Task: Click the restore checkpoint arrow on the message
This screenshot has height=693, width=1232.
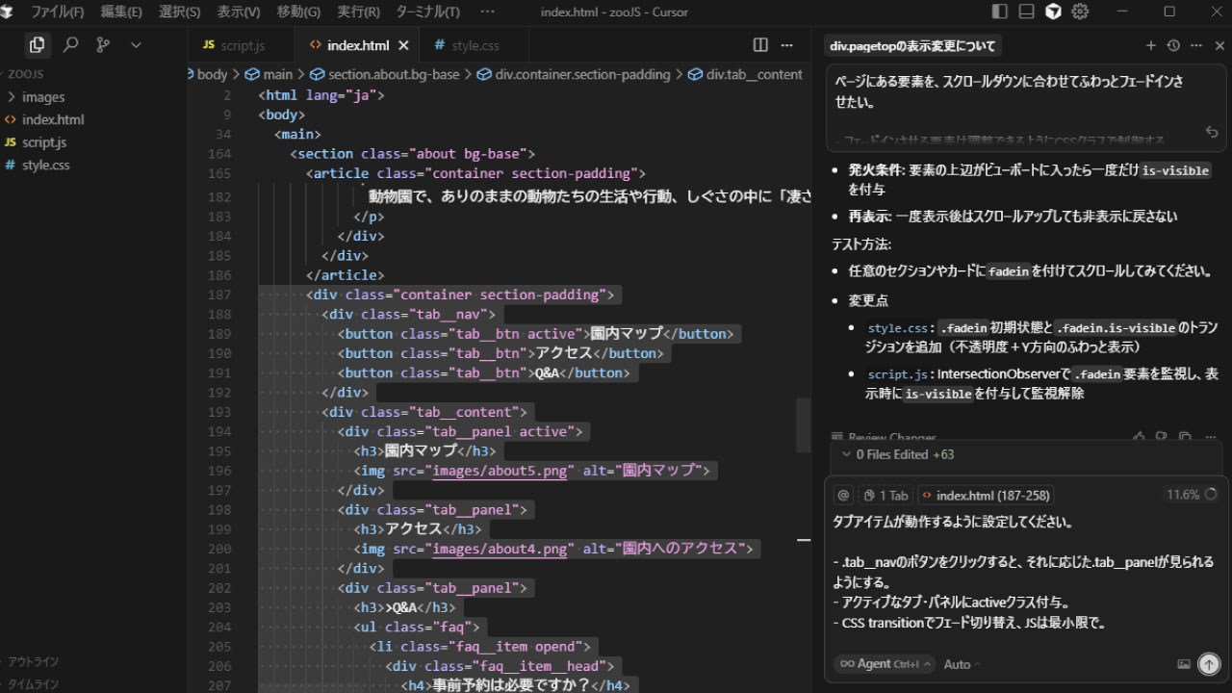Action: click(x=1212, y=132)
